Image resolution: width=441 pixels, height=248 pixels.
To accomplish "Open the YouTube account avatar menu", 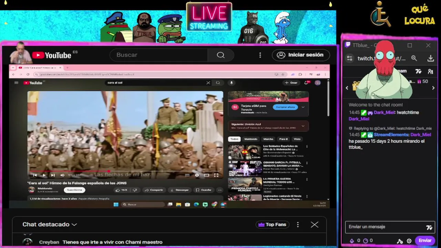I will (x=318, y=83).
